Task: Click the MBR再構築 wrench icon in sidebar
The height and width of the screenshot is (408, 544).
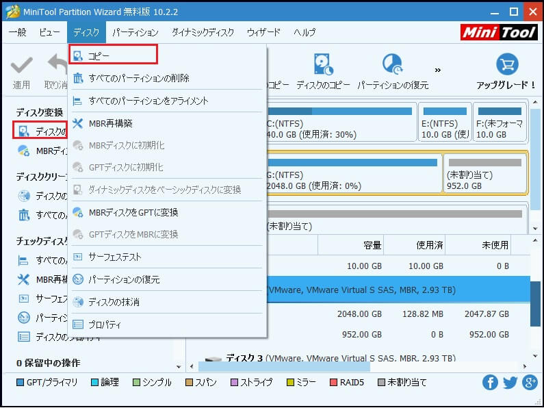Action: pos(23,279)
